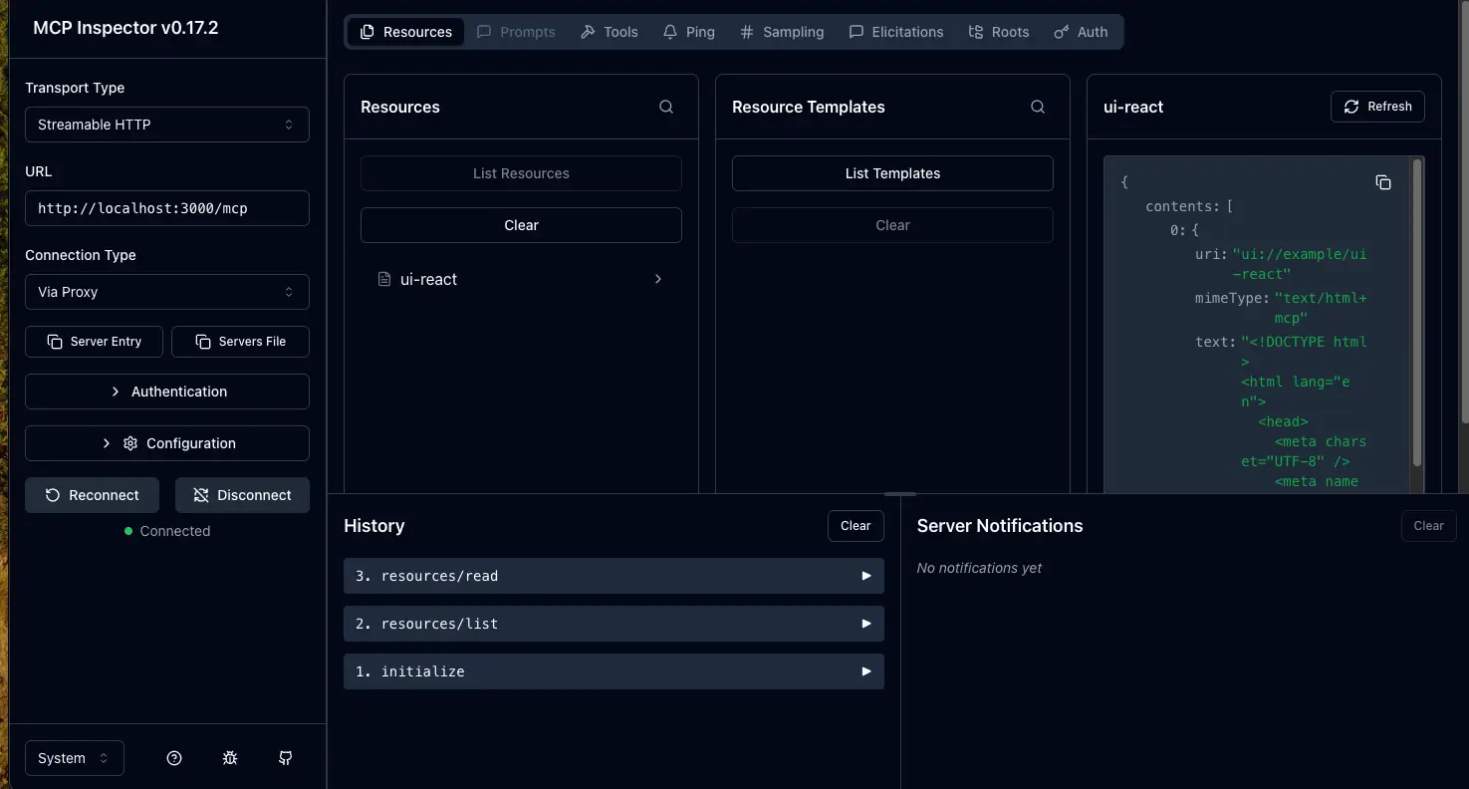
Task: Open the Ping tab
Action: pos(689,32)
